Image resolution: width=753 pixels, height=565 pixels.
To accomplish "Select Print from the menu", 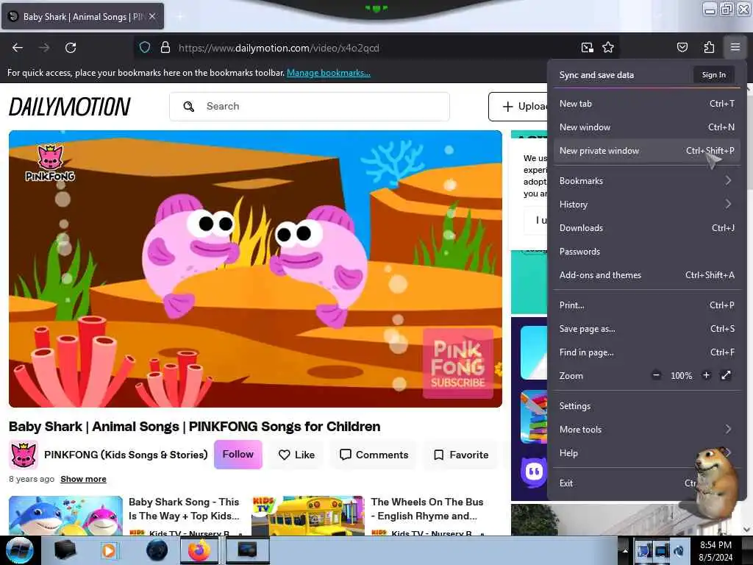I will 647,305.
